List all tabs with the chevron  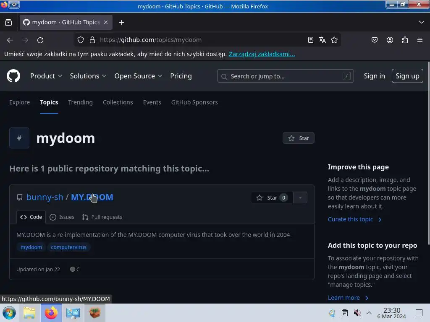pos(422,22)
